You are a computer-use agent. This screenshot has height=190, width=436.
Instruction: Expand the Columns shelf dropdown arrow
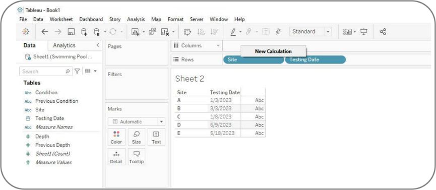[x=218, y=46]
